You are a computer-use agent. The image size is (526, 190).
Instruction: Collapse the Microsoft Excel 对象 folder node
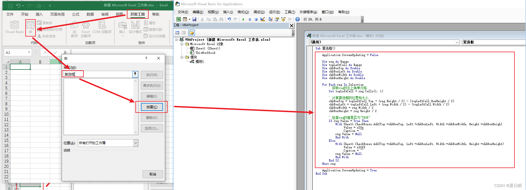[x=182, y=44]
